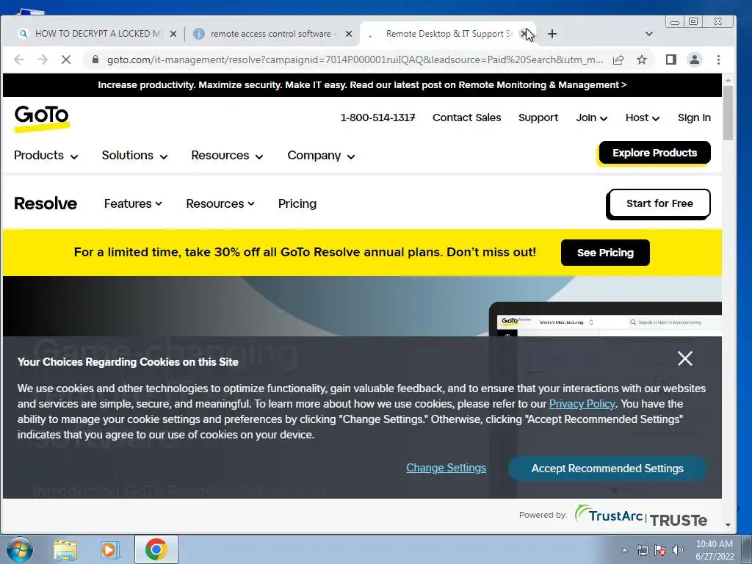Click the Start for Free button
The height and width of the screenshot is (564, 752).
pyautogui.click(x=659, y=203)
